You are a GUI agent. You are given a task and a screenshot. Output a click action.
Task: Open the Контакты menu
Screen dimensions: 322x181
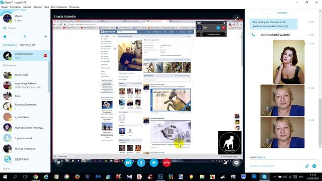coord(16,7)
